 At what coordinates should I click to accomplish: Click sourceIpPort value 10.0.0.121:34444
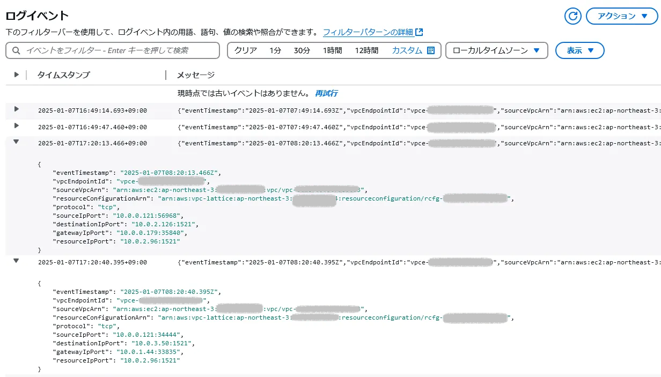pos(148,335)
